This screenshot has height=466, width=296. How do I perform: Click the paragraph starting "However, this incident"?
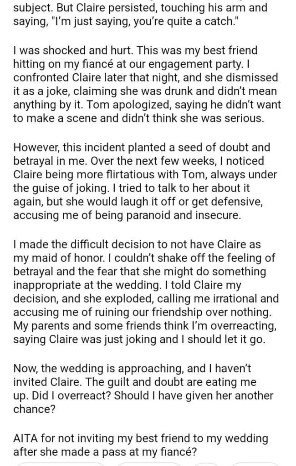pos(147,182)
